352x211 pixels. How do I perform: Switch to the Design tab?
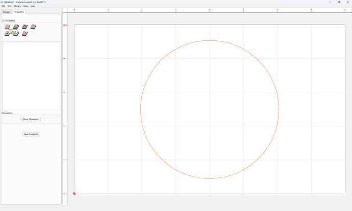[7, 12]
